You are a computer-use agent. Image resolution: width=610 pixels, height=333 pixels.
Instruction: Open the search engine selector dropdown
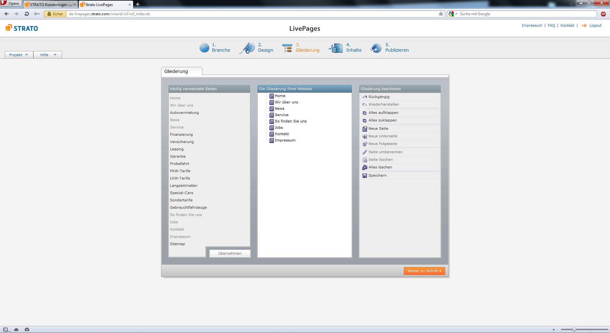click(x=453, y=14)
